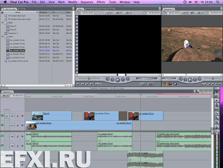
Task: Select на_заливе 29.avi in the Browser
Action: [17, 54]
